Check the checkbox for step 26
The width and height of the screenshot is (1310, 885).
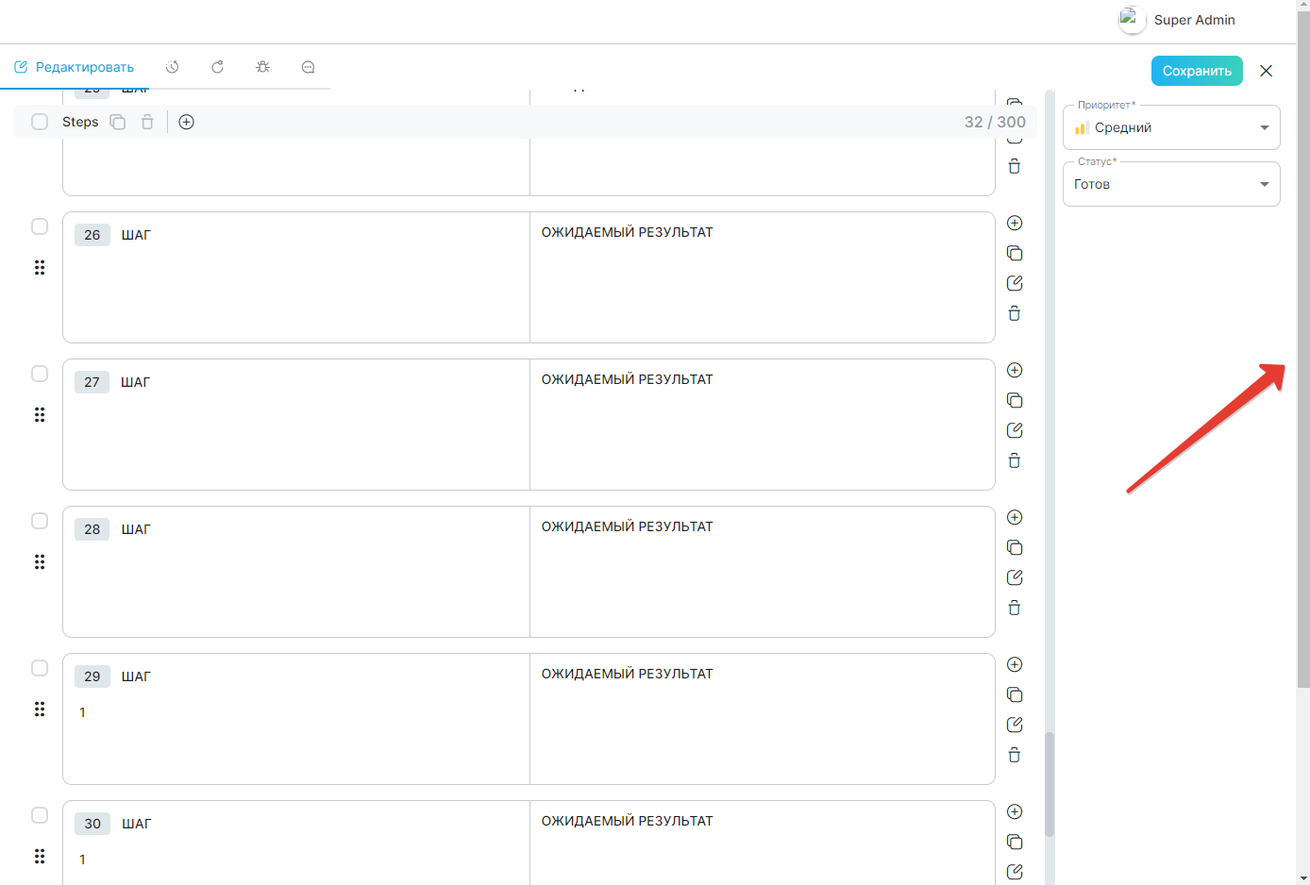coord(40,226)
